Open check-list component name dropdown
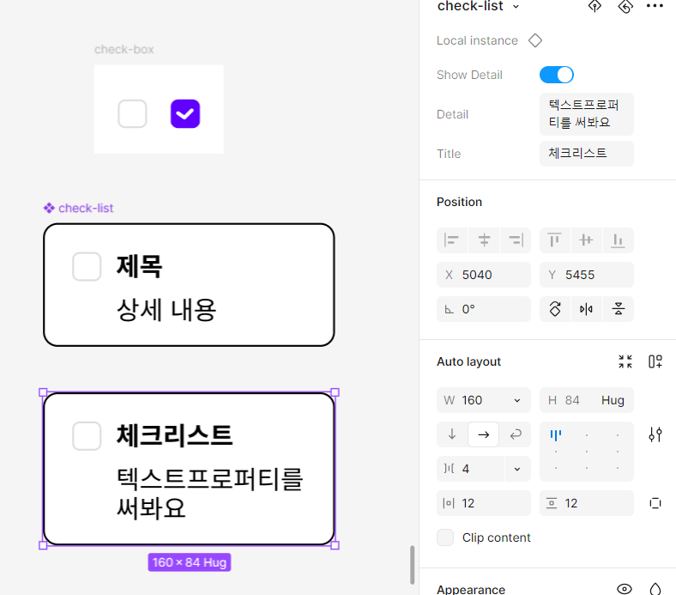676x595 pixels. click(516, 7)
